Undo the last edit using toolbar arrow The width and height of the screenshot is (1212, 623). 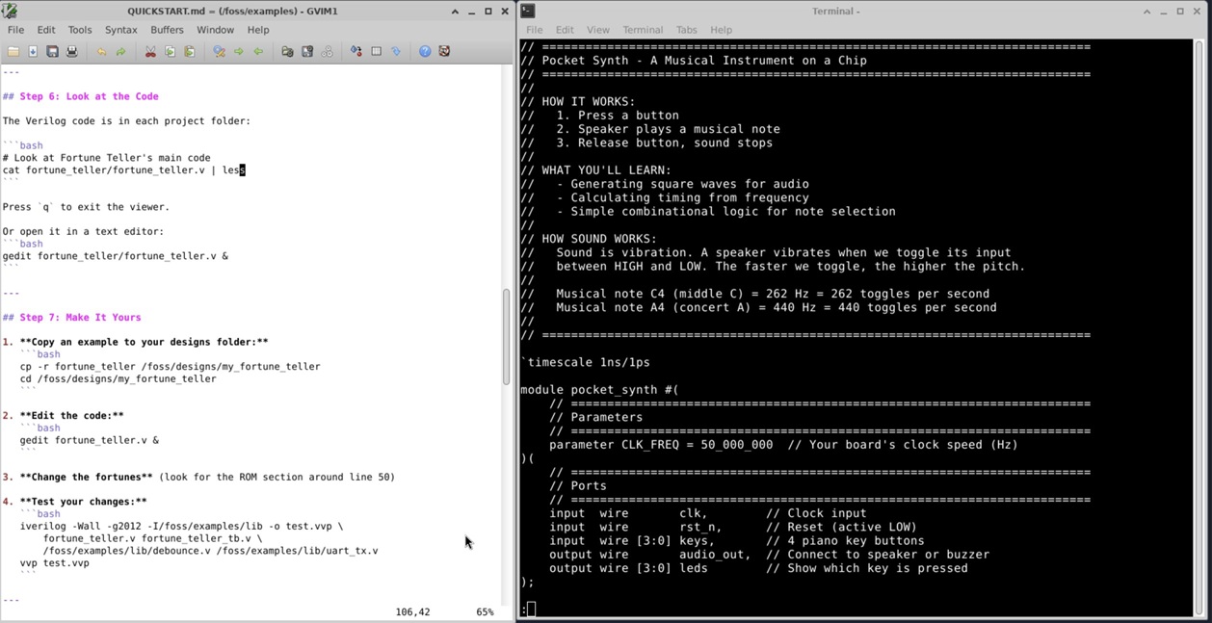coord(101,52)
